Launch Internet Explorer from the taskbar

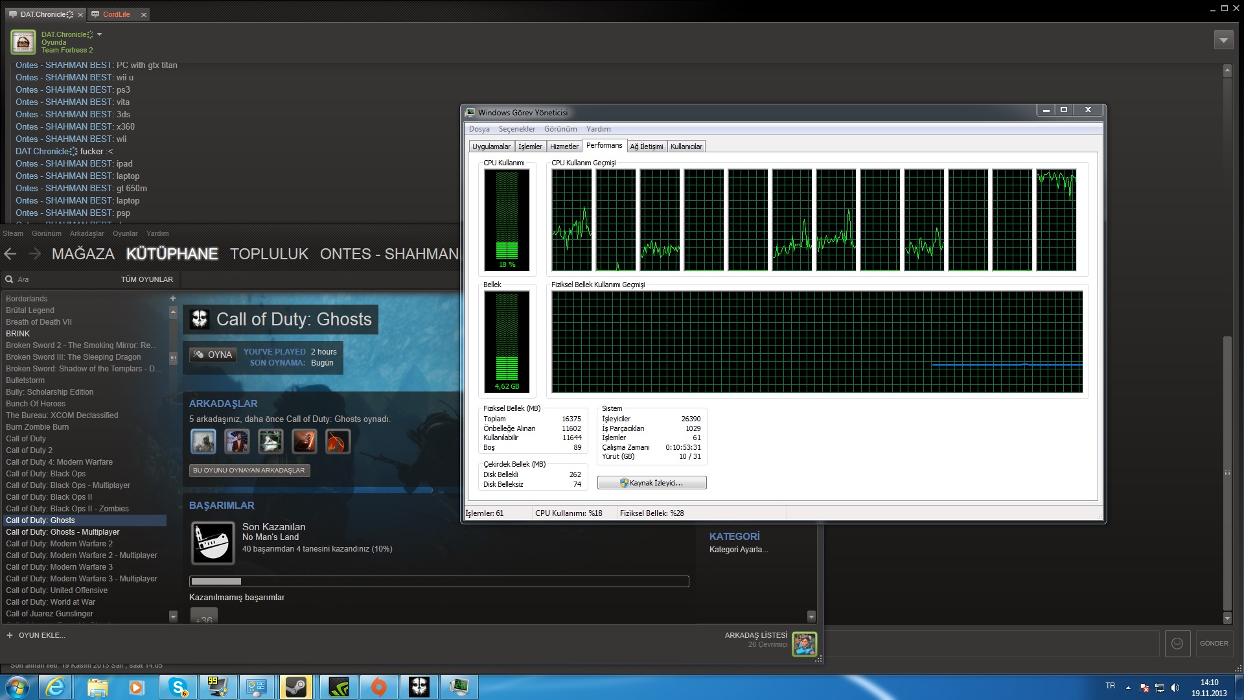[56, 687]
